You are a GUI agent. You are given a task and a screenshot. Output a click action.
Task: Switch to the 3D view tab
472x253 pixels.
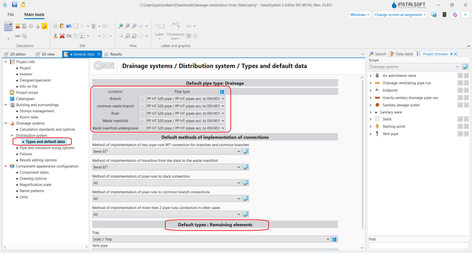[45, 54]
